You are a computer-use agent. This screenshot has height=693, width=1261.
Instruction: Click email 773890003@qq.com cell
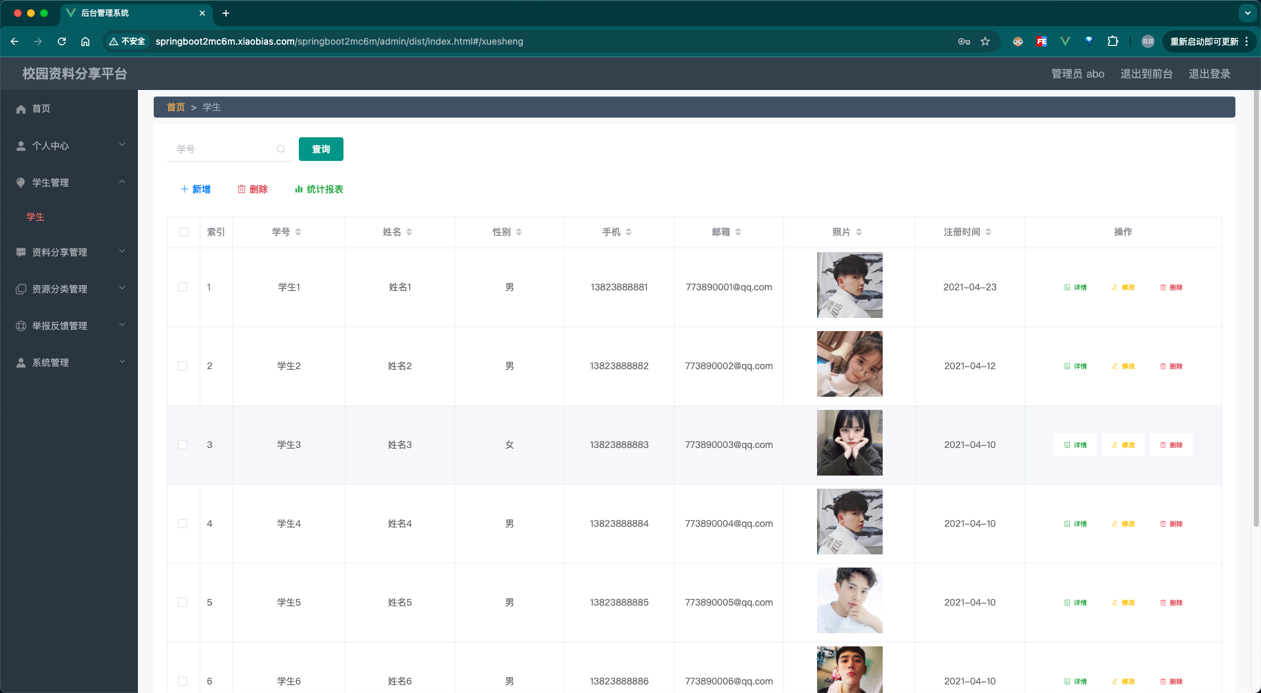click(x=729, y=445)
